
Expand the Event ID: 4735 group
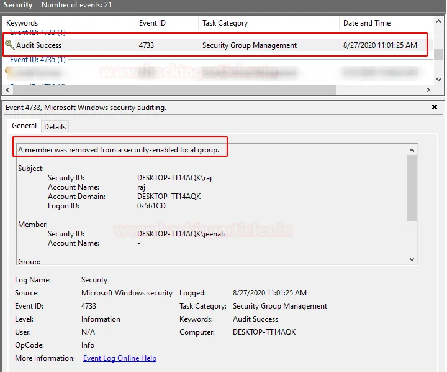coord(37,60)
